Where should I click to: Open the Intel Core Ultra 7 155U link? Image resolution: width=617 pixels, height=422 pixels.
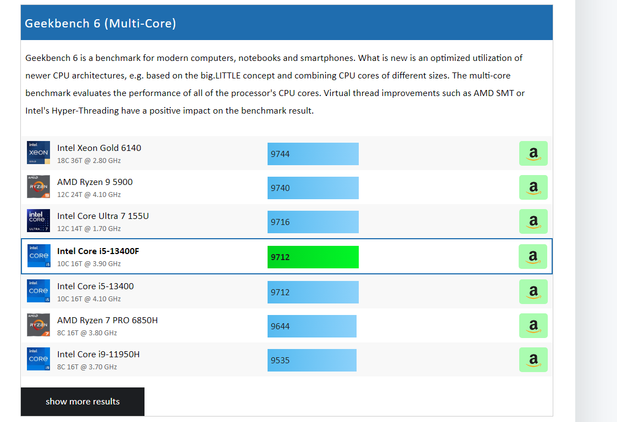click(103, 216)
